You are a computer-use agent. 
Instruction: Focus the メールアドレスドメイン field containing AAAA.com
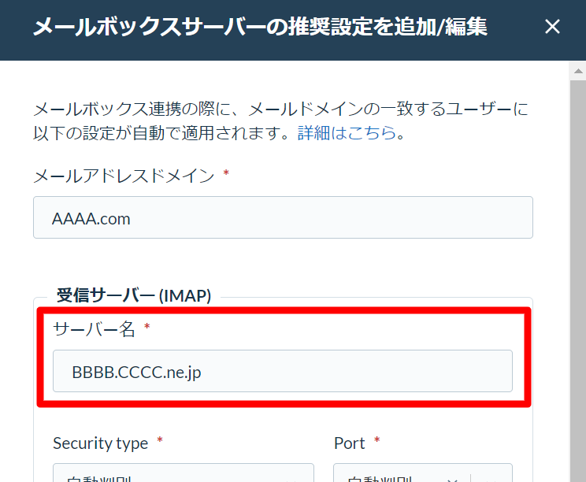tap(283, 217)
